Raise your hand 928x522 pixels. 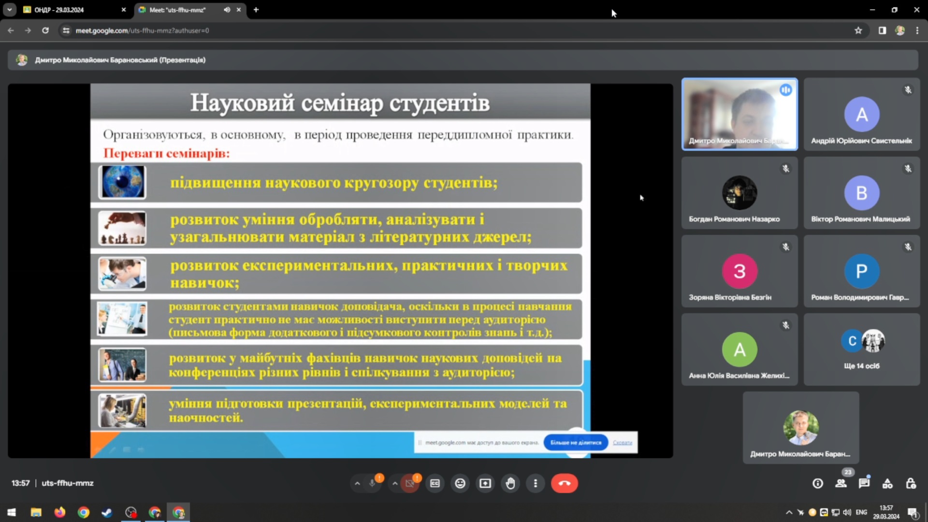click(x=510, y=483)
